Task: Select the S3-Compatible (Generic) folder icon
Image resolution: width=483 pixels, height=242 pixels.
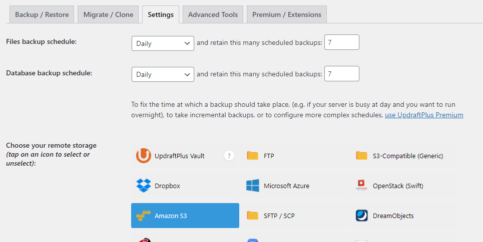Action: coord(362,156)
